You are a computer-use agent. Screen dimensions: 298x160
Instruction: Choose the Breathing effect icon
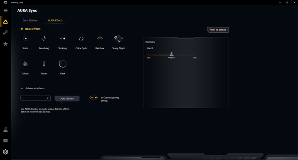tap(44, 38)
